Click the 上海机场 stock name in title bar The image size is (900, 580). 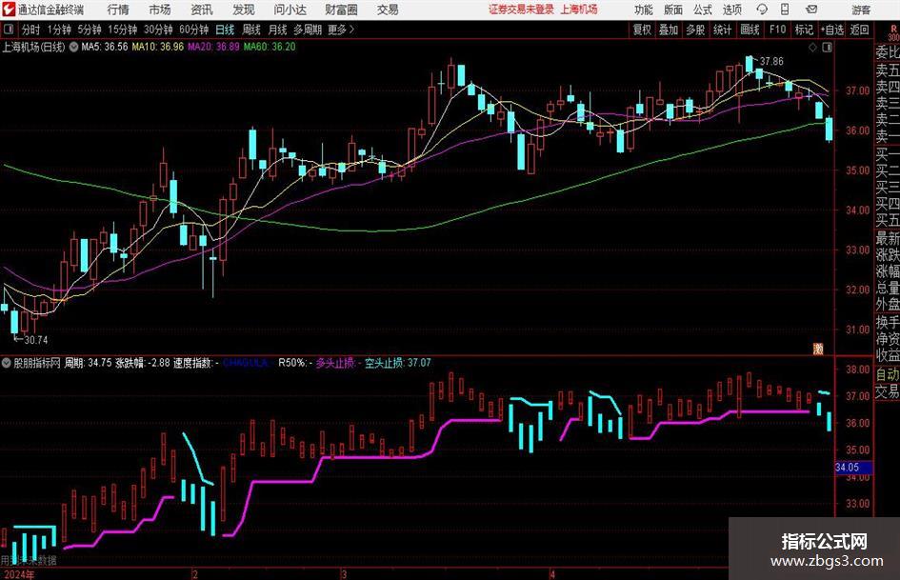coord(579,10)
